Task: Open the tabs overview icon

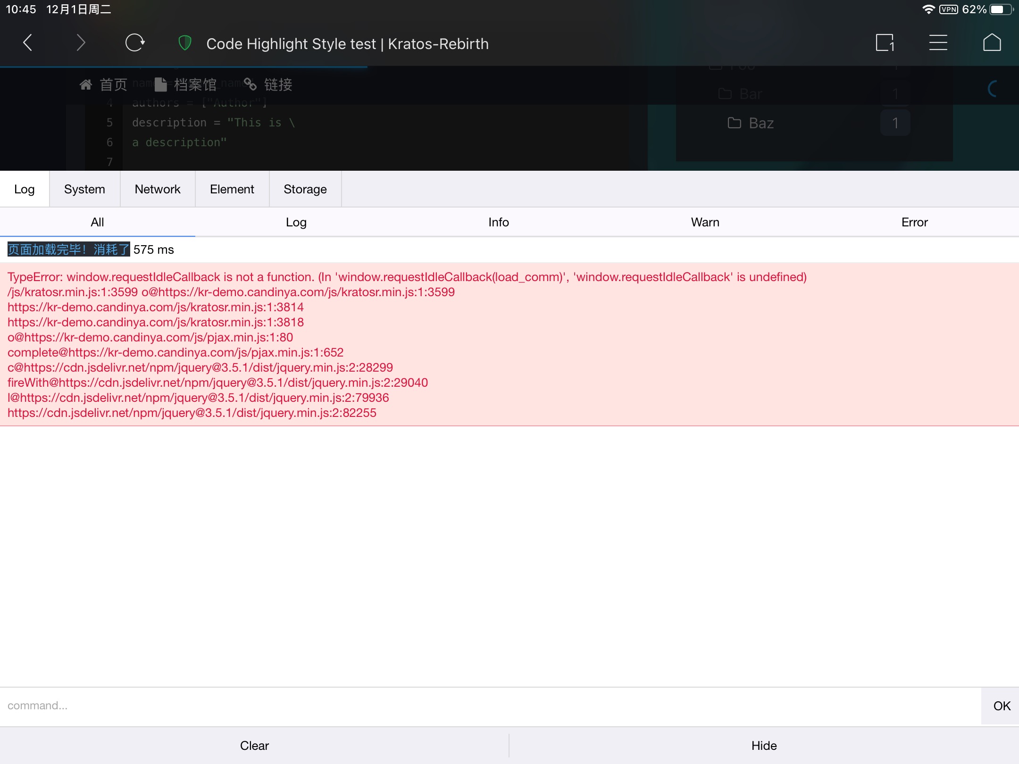Action: click(x=885, y=43)
